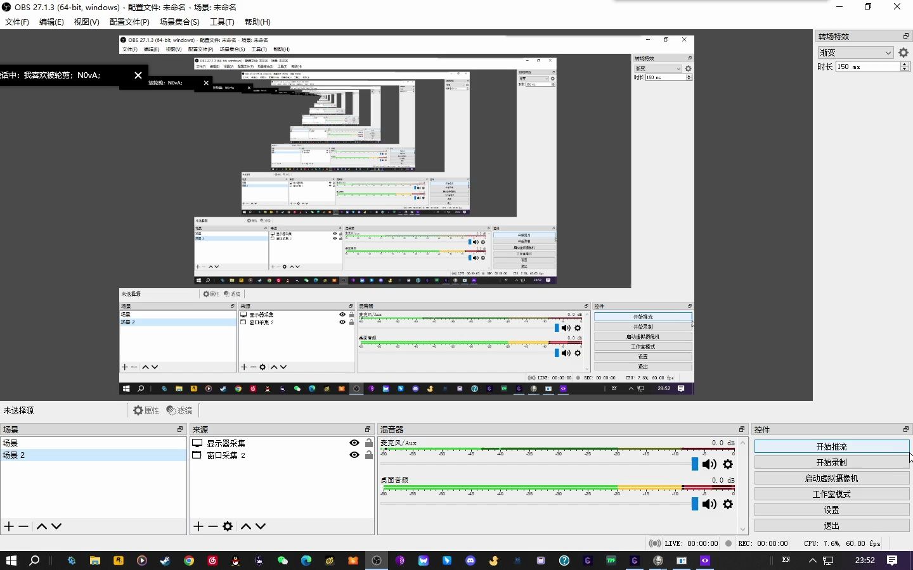
Task: Open 麦克风/Aux audio settings gear
Action: (728, 464)
